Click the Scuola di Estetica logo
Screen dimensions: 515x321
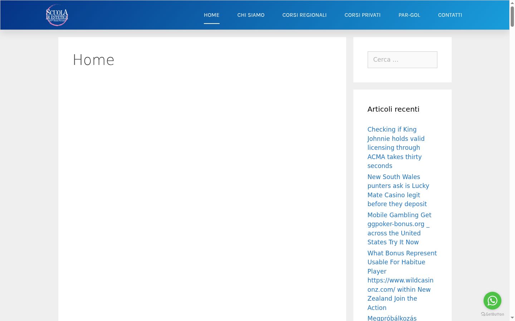click(x=57, y=15)
